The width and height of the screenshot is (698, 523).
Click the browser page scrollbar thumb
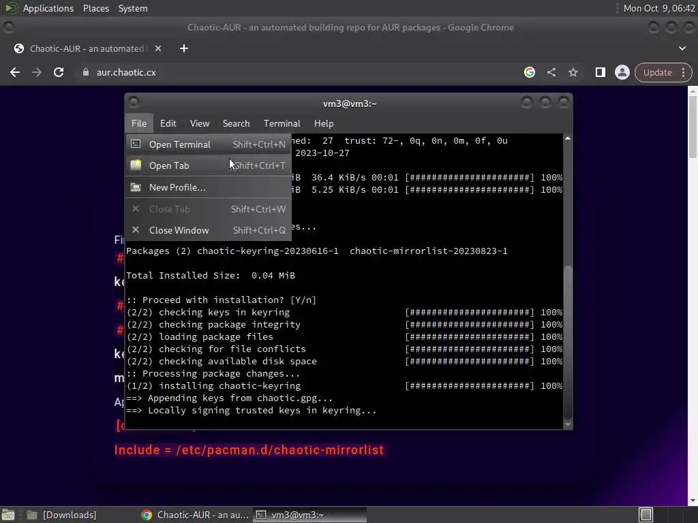(693, 126)
